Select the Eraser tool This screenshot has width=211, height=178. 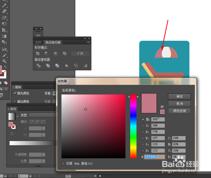[x=4, y=11]
